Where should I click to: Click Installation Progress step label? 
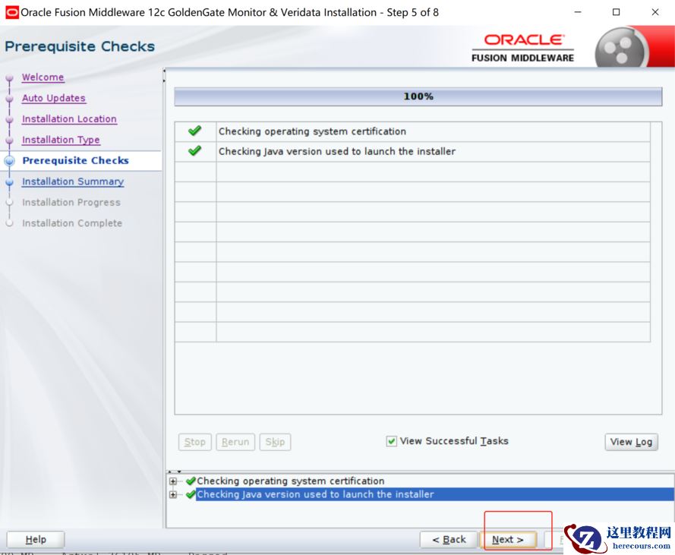71,203
